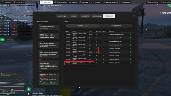Click the notifications list scrollbar
This screenshot has width=171, height=96.
tap(60, 28)
